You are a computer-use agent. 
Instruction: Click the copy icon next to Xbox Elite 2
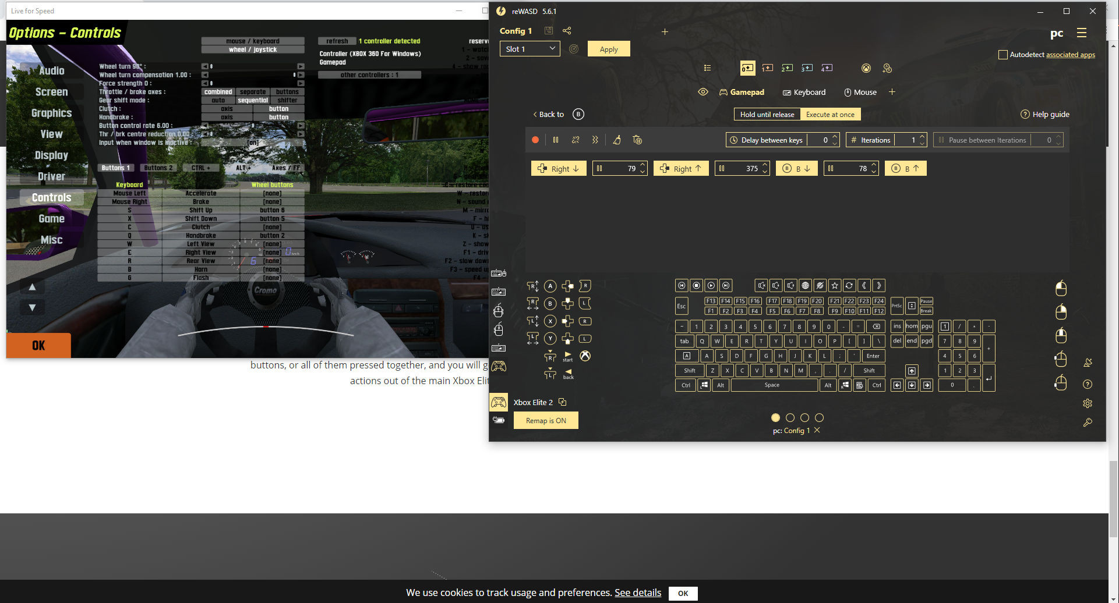(x=562, y=402)
